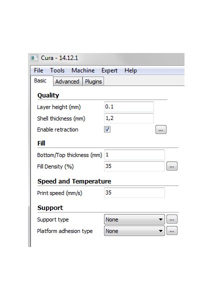
Task: Open the File menu
Action: [38, 70]
